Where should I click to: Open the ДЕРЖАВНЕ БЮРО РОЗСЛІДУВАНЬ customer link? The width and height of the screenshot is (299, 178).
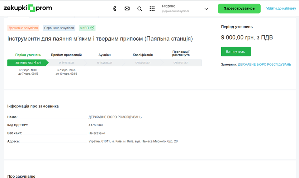(x=265, y=65)
